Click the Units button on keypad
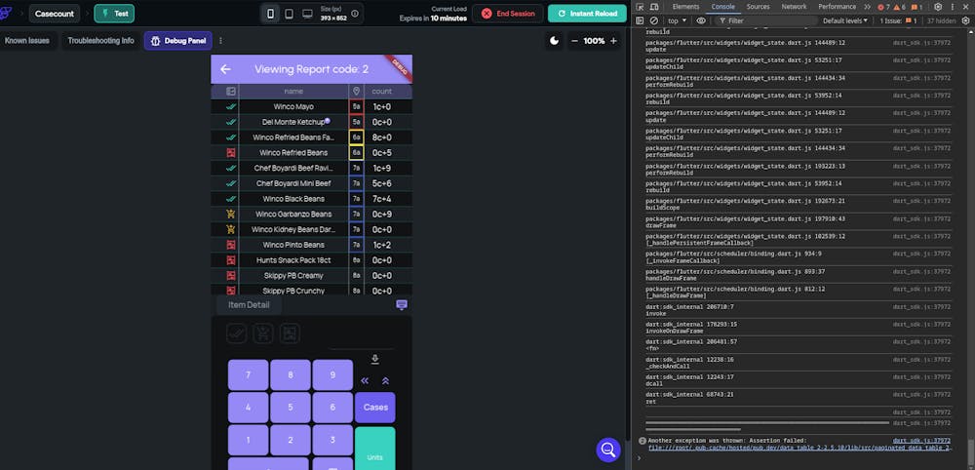Image resolution: width=975 pixels, height=470 pixels. coord(375,449)
